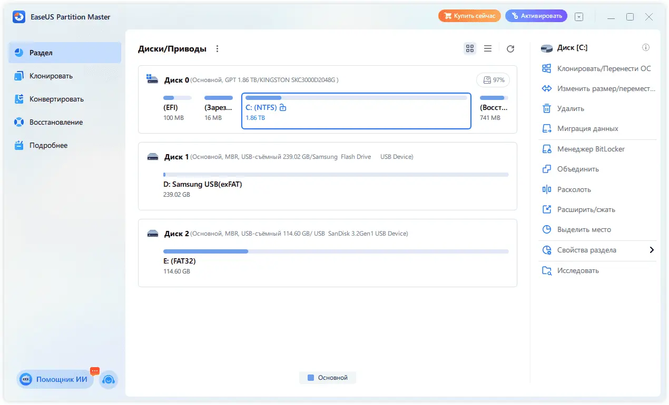Image resolution: width=669 pixels, height=405 pixels.
Task: Select the Восст. 741 MB recovery partition
Action: click(494, 109)
